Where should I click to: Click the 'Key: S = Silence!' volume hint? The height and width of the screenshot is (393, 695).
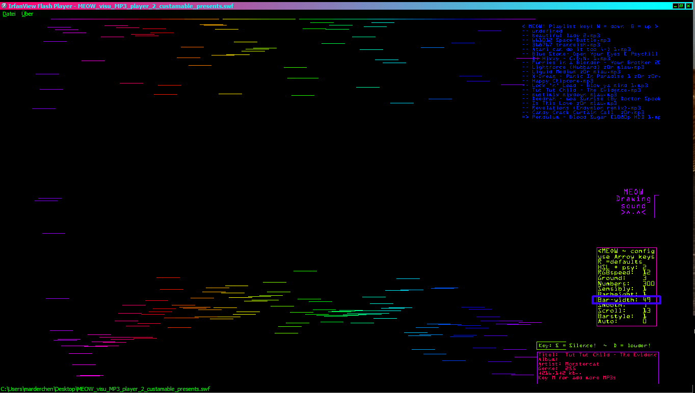pos(567,346)
